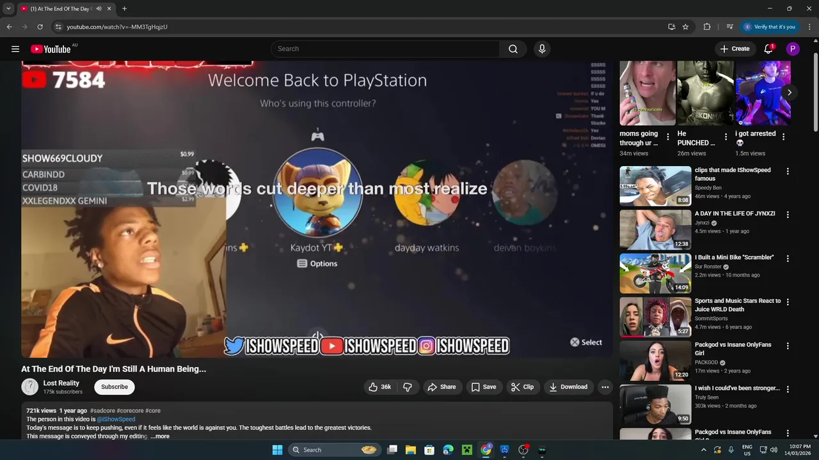This screenshot has width=819, height=460.
Task: Click the Chrome address bar URL
Action: (x=117, y=27)
